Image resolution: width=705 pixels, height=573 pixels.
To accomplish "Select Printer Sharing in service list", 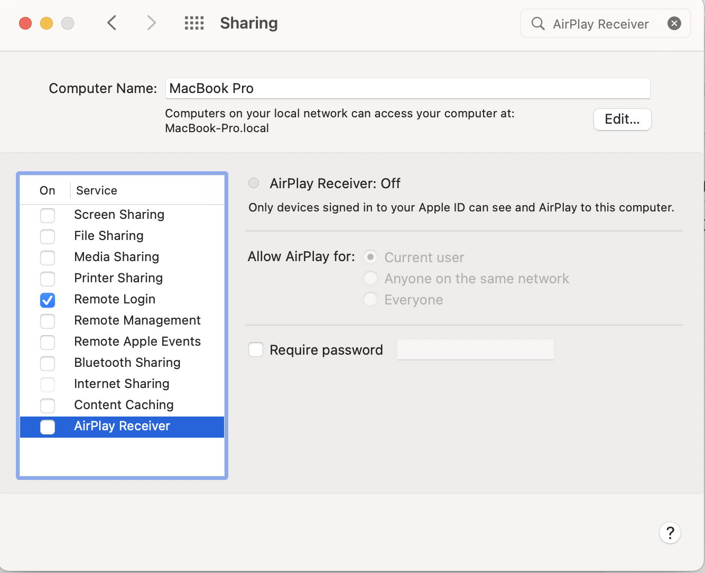I will pyautogui.click(x=122, y=278).
